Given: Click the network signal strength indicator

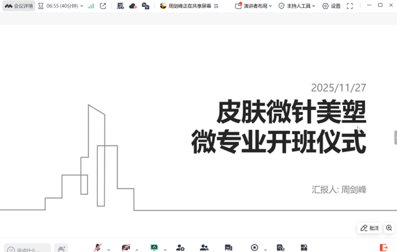Looking at the screenshot, I should [91, 6].
